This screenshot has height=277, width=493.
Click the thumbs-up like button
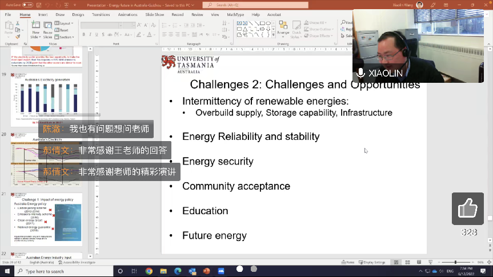(x=467, y=208)
